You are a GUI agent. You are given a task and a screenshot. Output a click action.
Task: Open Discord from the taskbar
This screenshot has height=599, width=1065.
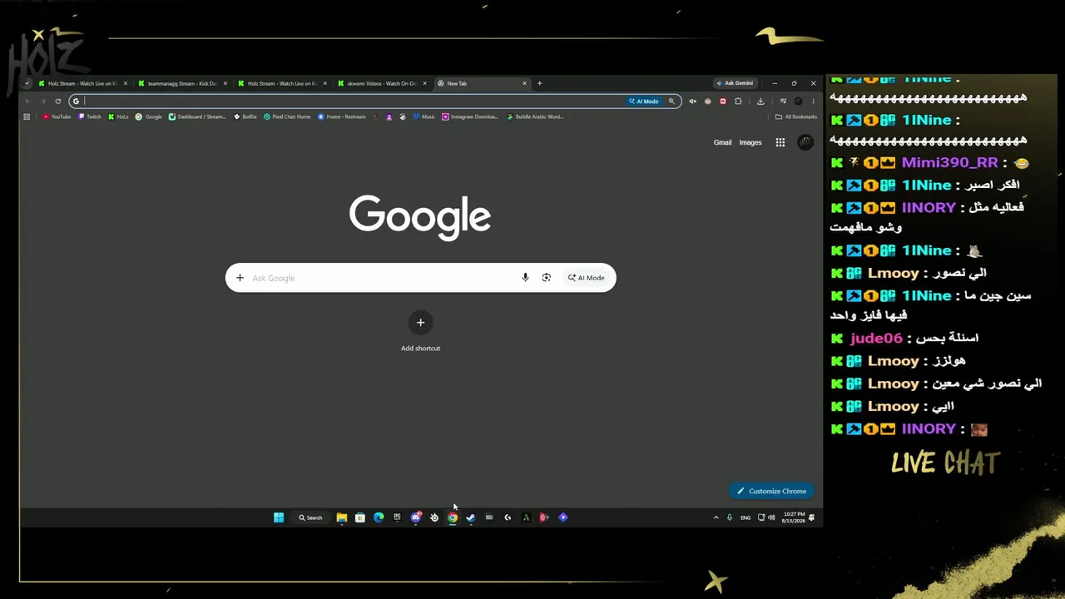[416, 517]
